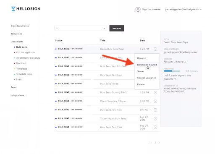Open Team in the sidebar
215x154 pixels.
coord(14,87)
